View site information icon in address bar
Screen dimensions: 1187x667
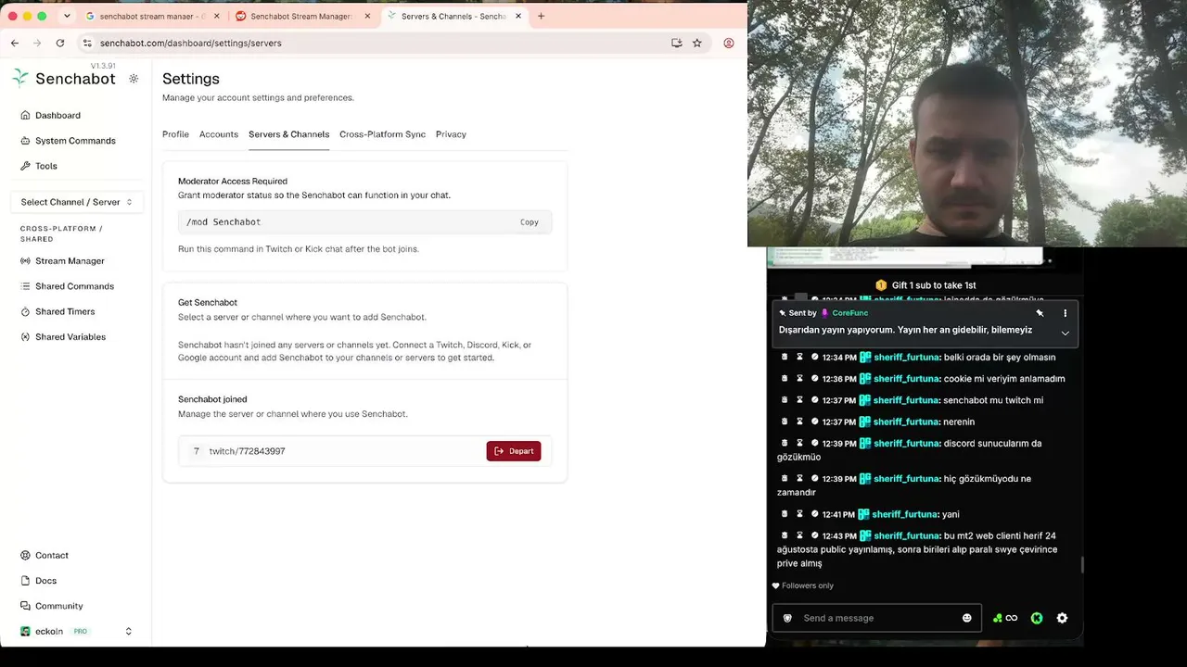(x=87, y=43)
